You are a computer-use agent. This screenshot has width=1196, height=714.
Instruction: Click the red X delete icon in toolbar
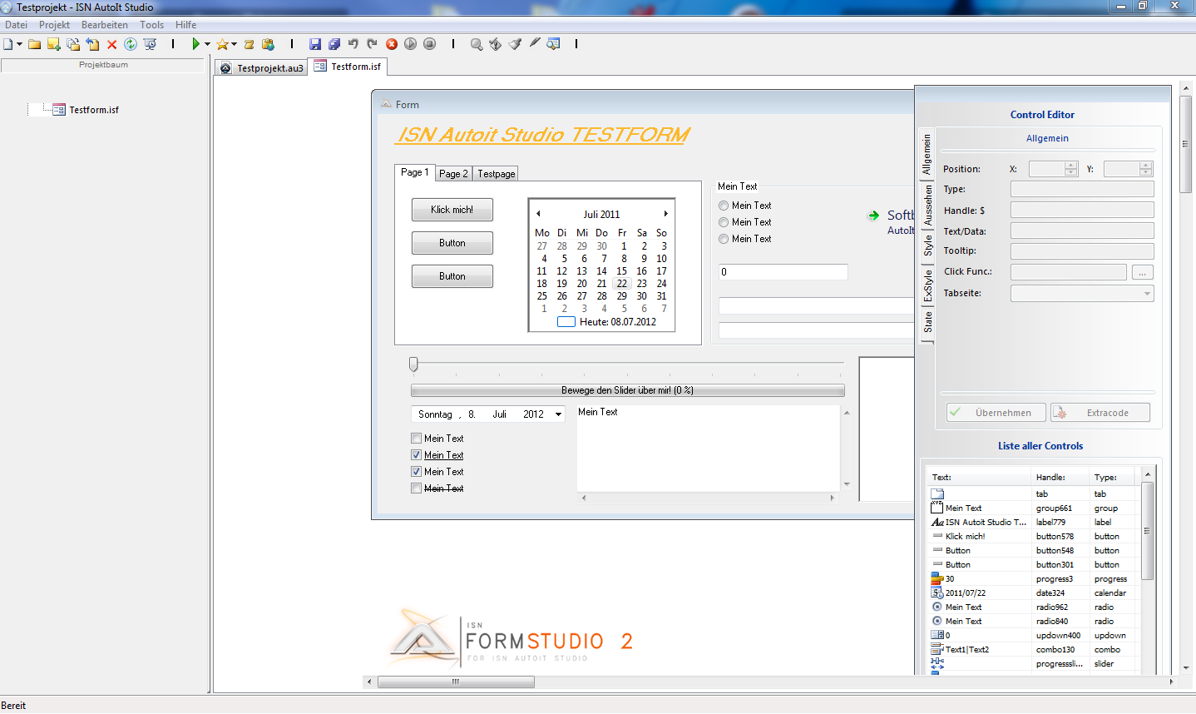click(x=111, y=44)
